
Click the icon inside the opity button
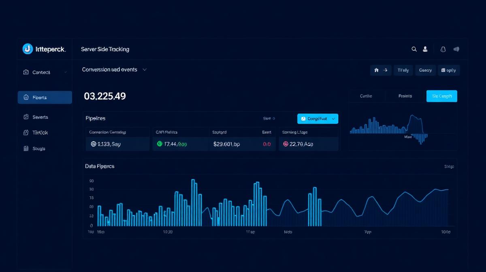443,70
